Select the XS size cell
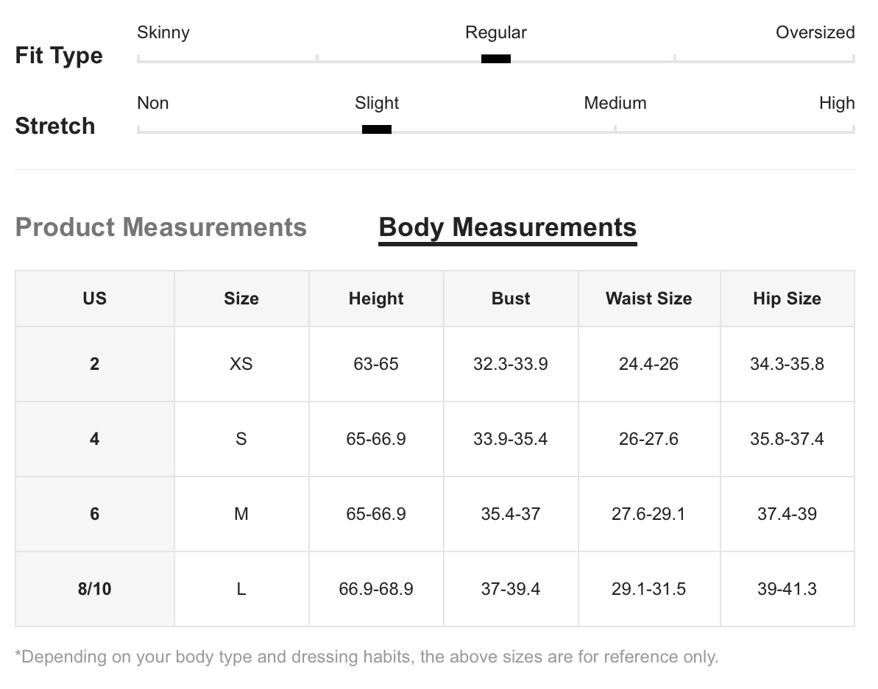Screen dimensions: 878x689 [241, 364]
